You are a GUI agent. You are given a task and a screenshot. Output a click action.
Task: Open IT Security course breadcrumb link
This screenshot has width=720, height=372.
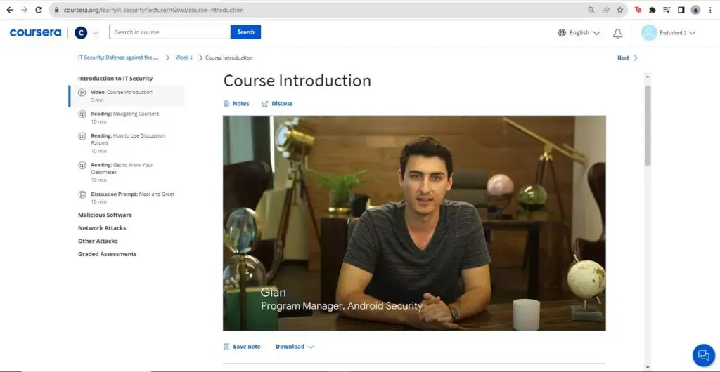coord(118,58)
